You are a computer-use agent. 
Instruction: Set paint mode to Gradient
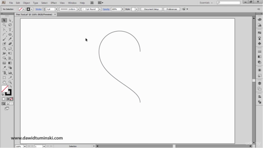coord(7,99)
